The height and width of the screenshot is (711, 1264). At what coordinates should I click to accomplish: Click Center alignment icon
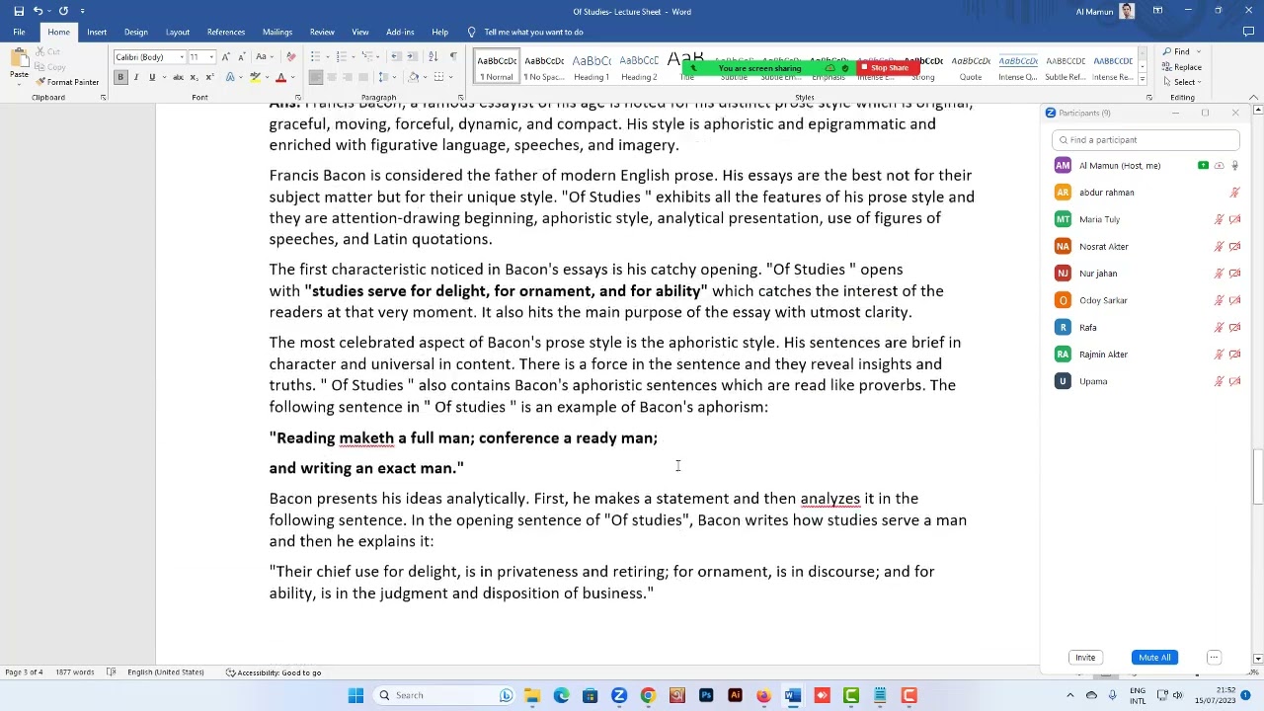point(332,77)
